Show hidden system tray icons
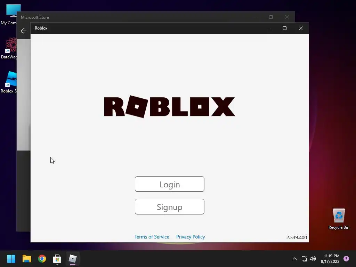This screenshot has height=267, width=356. pyautogui.click(x=295, y=259)
